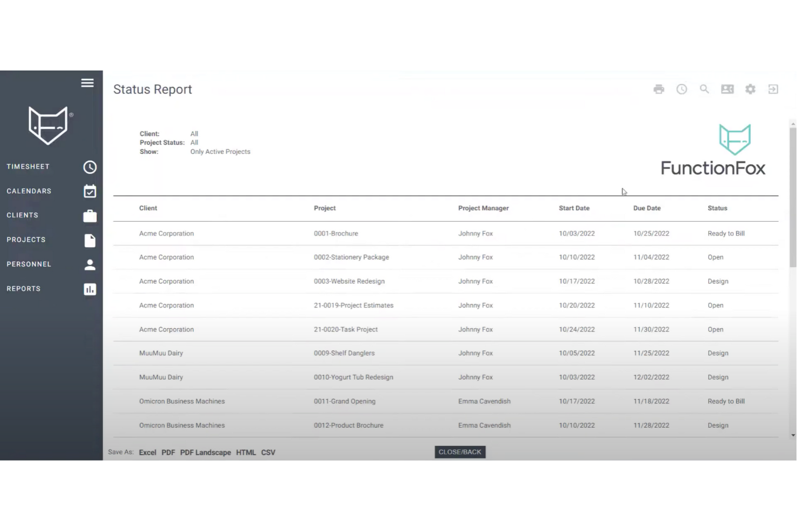
Task: Change the Project Status filter from All
Action: tap(194, 142)
